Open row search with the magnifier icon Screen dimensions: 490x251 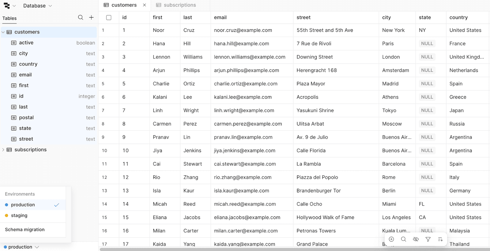(x=404, y=239)
